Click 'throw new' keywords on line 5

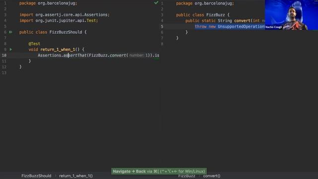coord(205,26)
